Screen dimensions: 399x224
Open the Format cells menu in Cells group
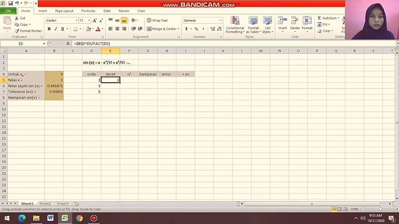pos(307,24)
